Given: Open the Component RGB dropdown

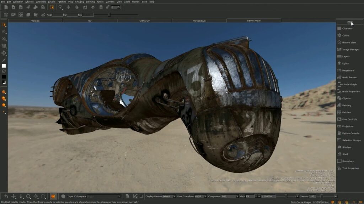Looking at the screenshot, I should pos(230,196).
